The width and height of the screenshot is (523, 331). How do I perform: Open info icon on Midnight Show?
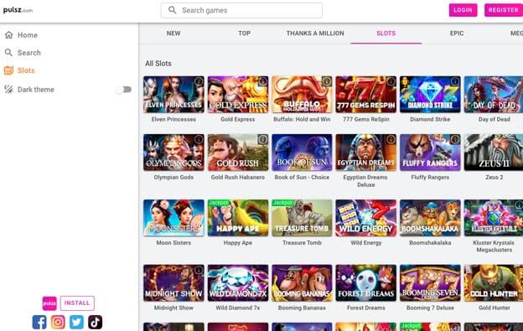tap(199, 270)
